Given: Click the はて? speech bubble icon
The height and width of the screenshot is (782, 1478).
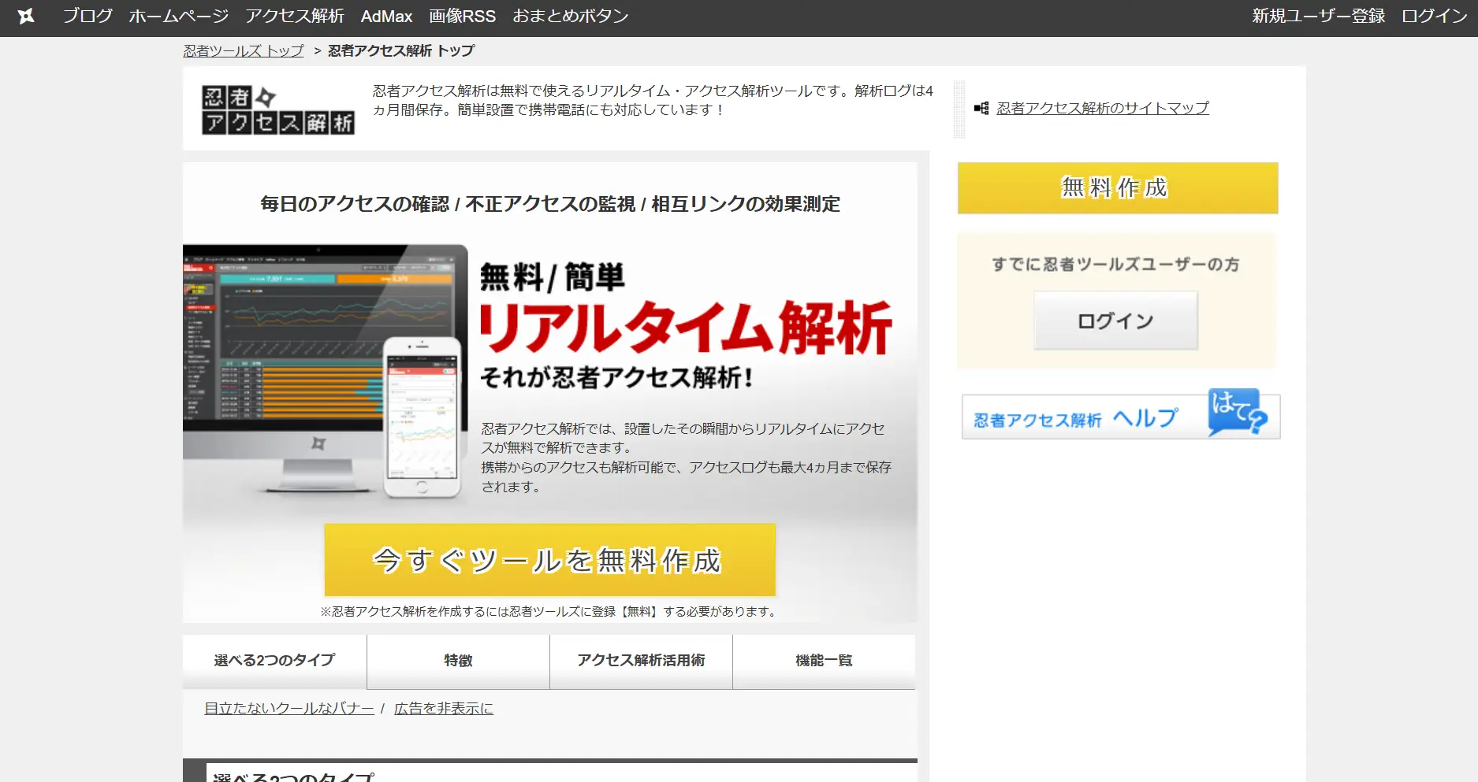Looking at the screenshot, I should point(1237,412).
